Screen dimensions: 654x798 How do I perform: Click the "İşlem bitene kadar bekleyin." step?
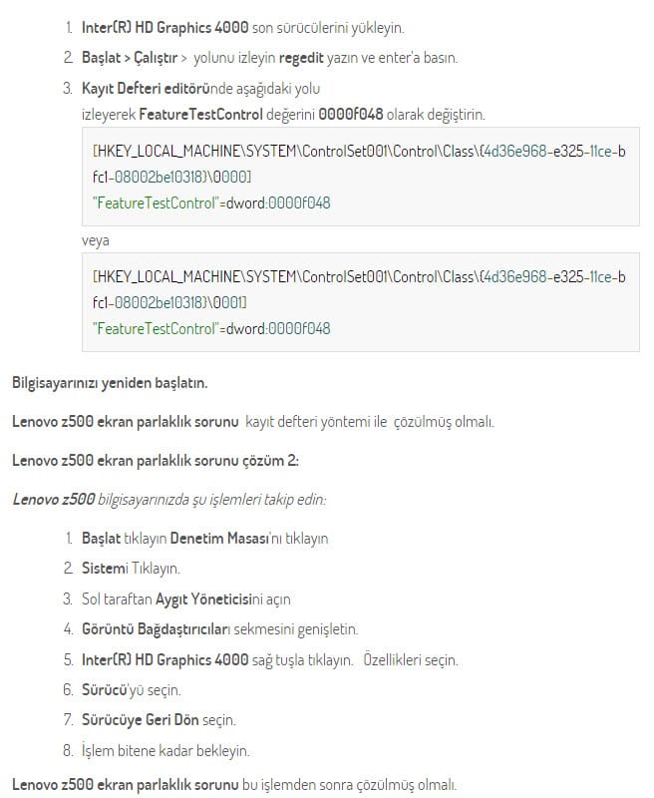tap(165, 749)
